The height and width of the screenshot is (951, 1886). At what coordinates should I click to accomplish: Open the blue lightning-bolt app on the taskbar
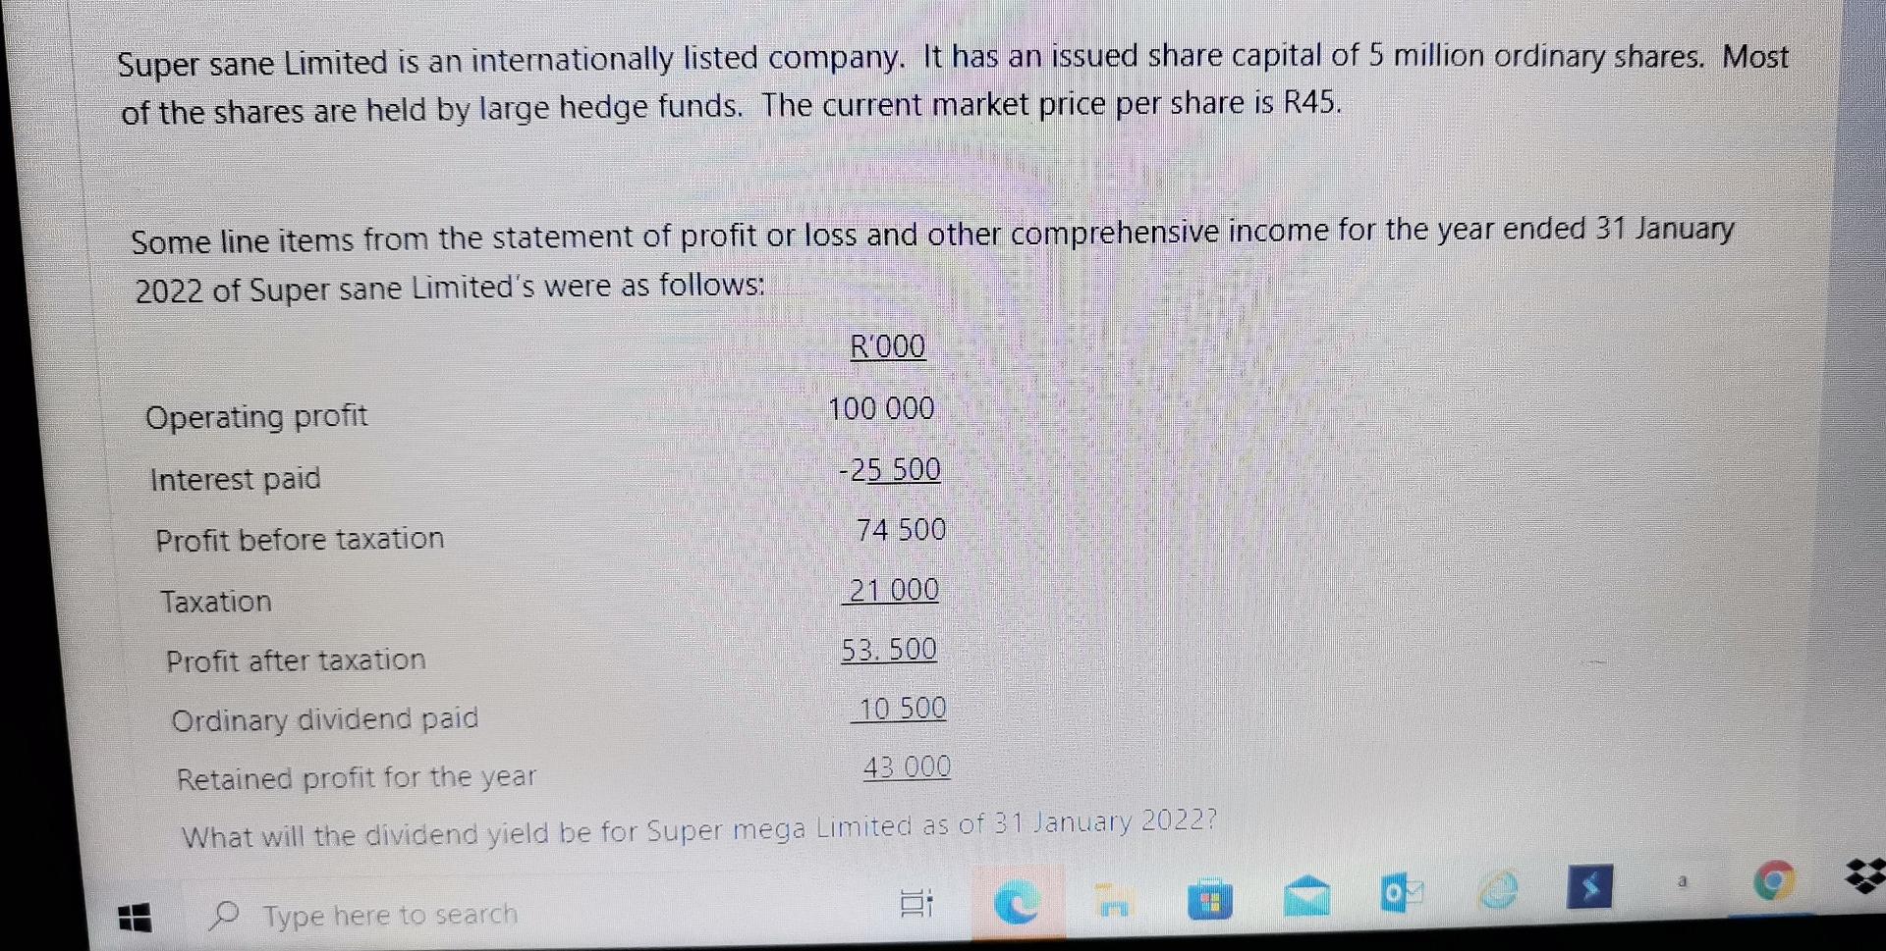[x=1591, y=888]
